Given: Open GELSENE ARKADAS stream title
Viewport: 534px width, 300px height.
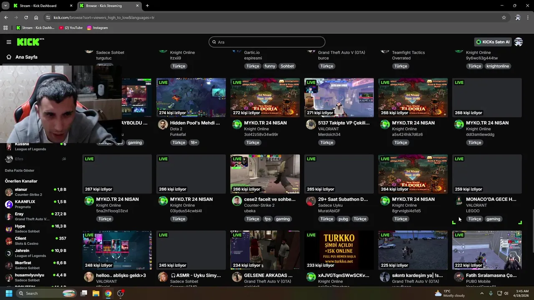Looking at the screenshot, I should 268,275.
